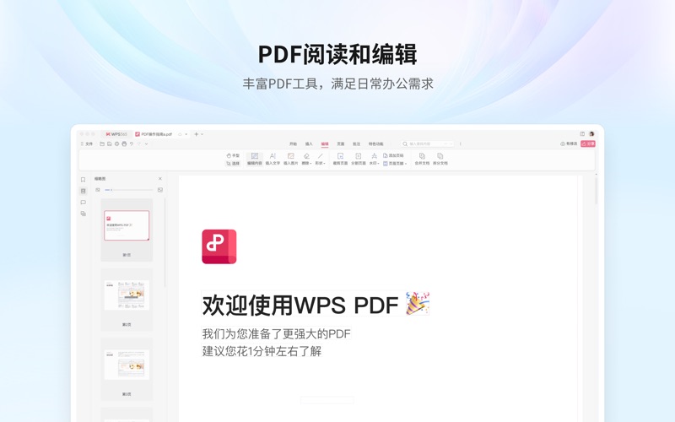The image size is (675, 422).
Task: Click the text line 建议您花1分钟左右了解
Action: pos(262,351)
